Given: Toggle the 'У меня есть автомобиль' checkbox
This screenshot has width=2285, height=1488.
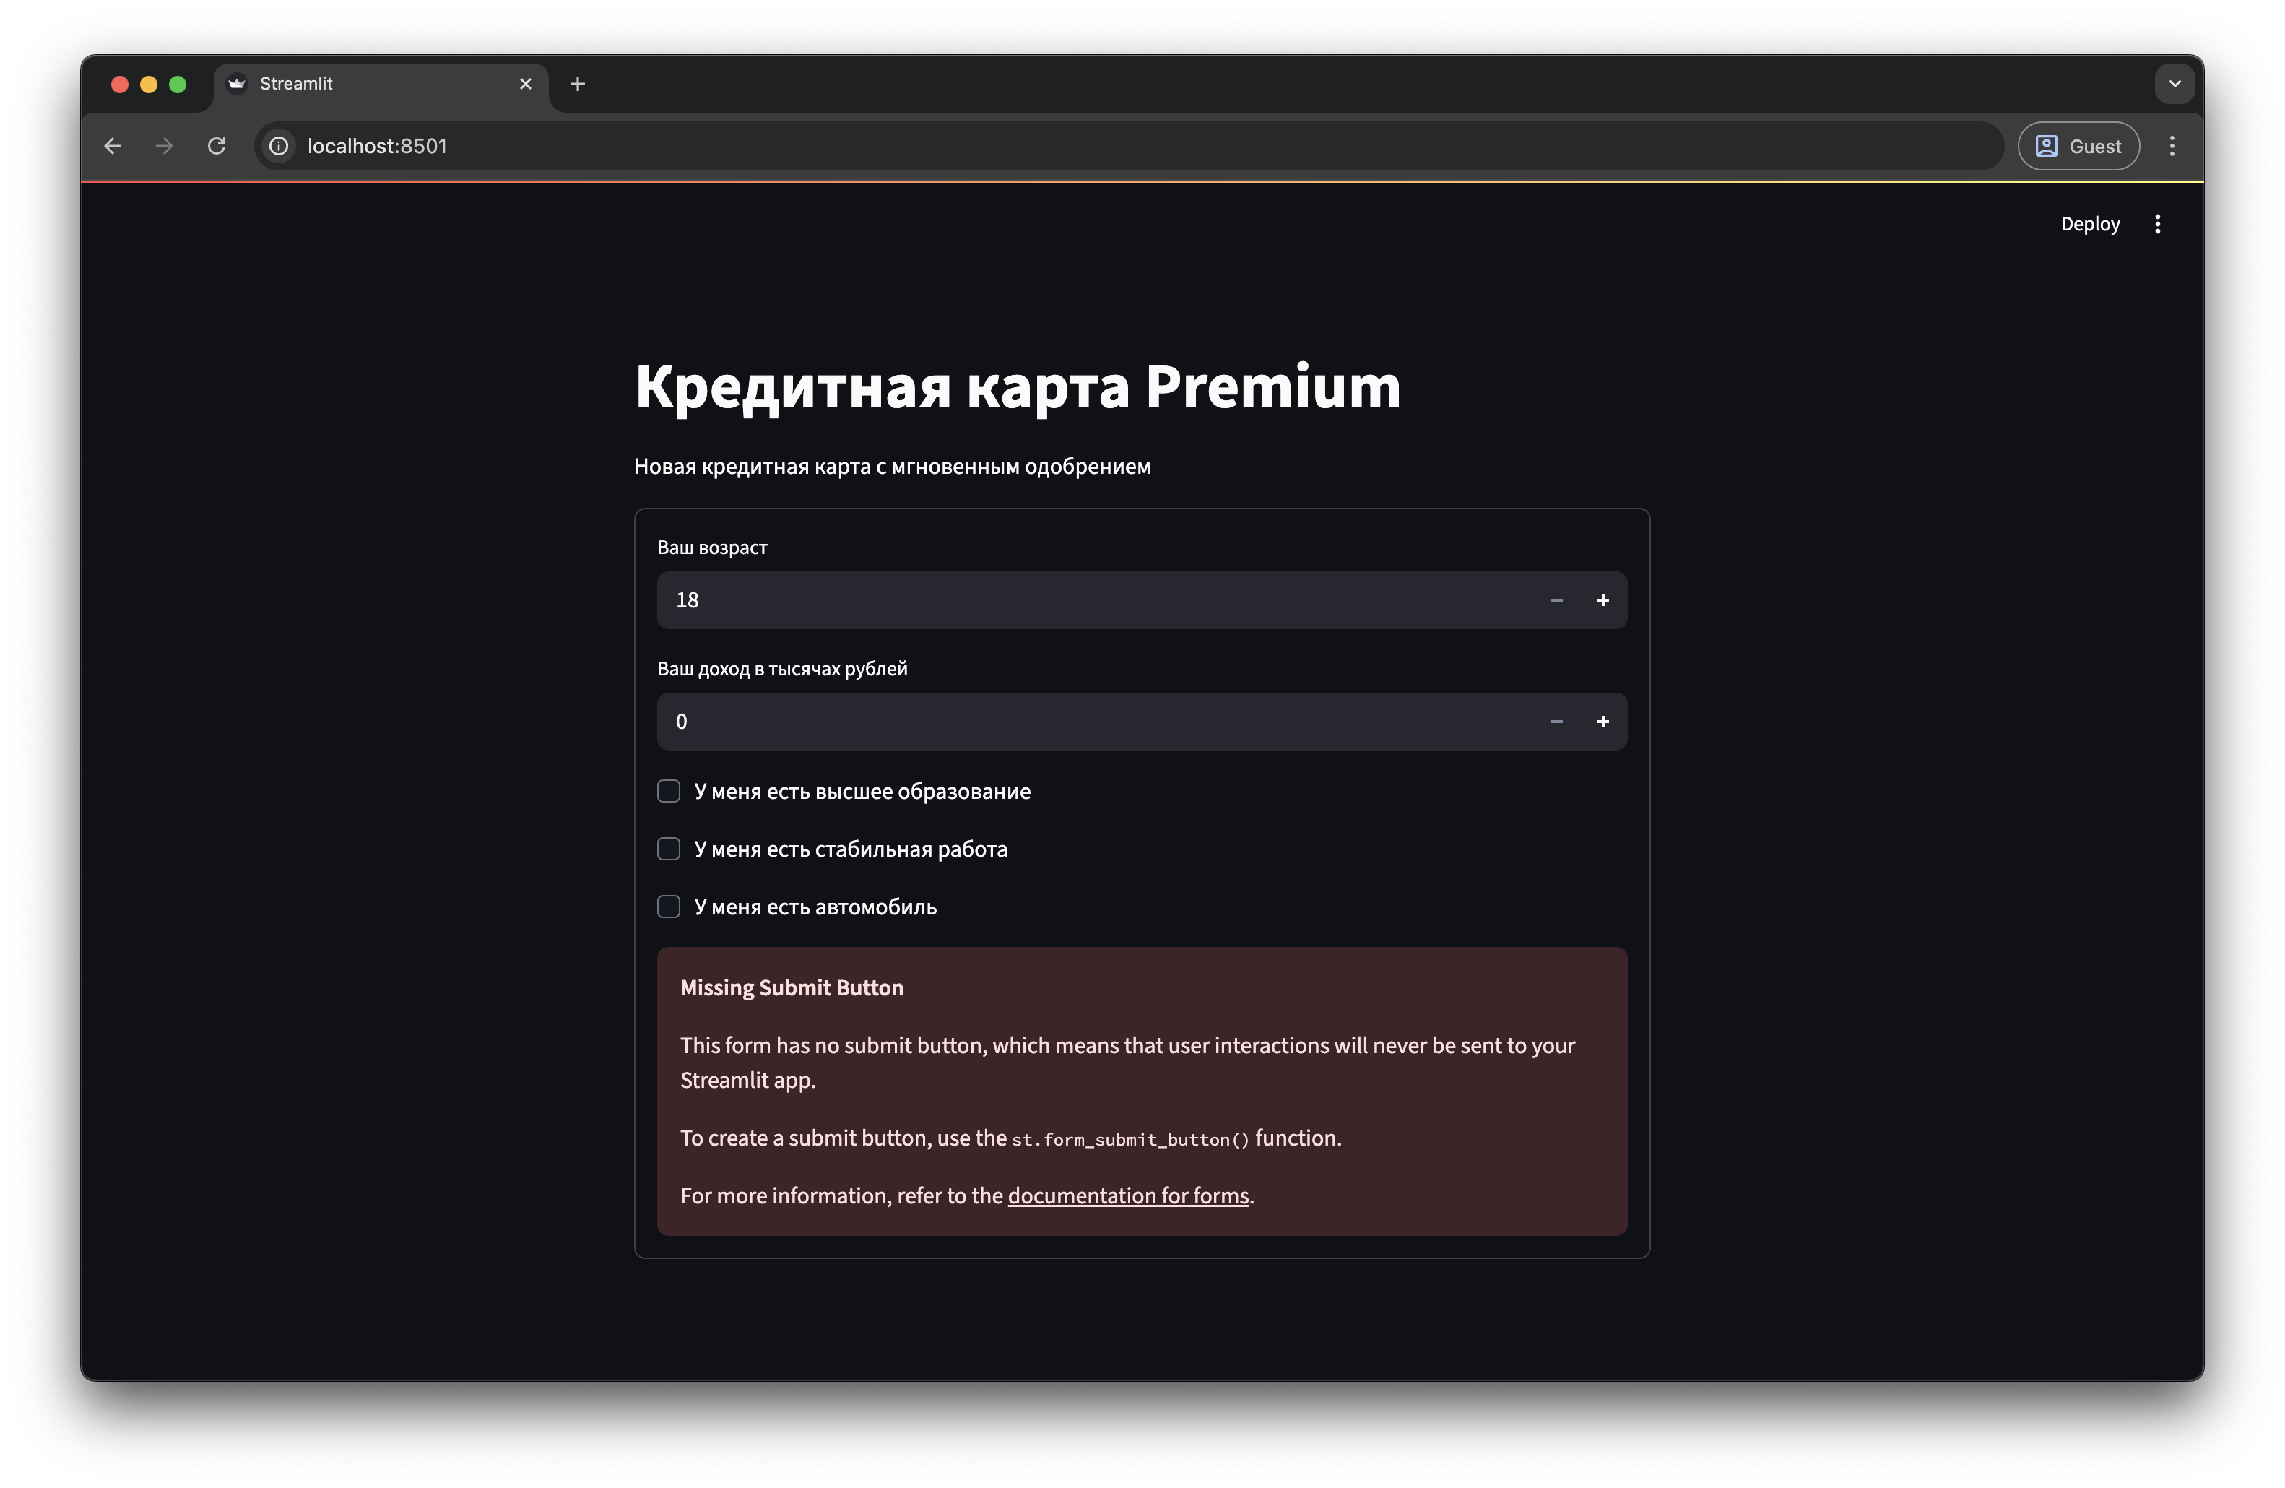Looking at the screenshot, I should pos(668,905).
